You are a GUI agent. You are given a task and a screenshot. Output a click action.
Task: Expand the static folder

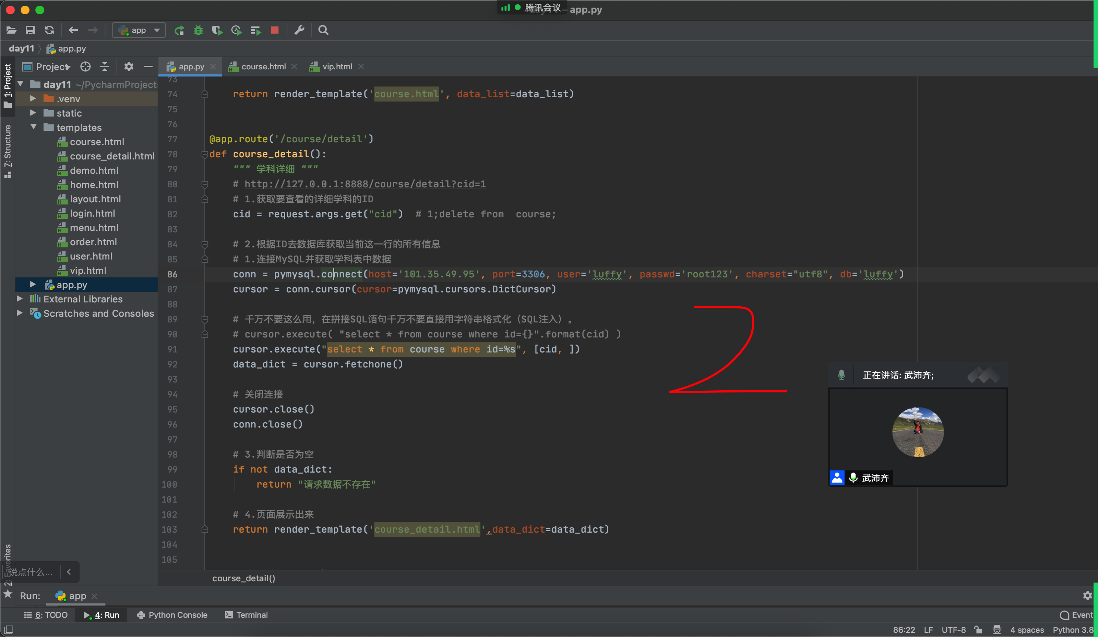point(33,113)
